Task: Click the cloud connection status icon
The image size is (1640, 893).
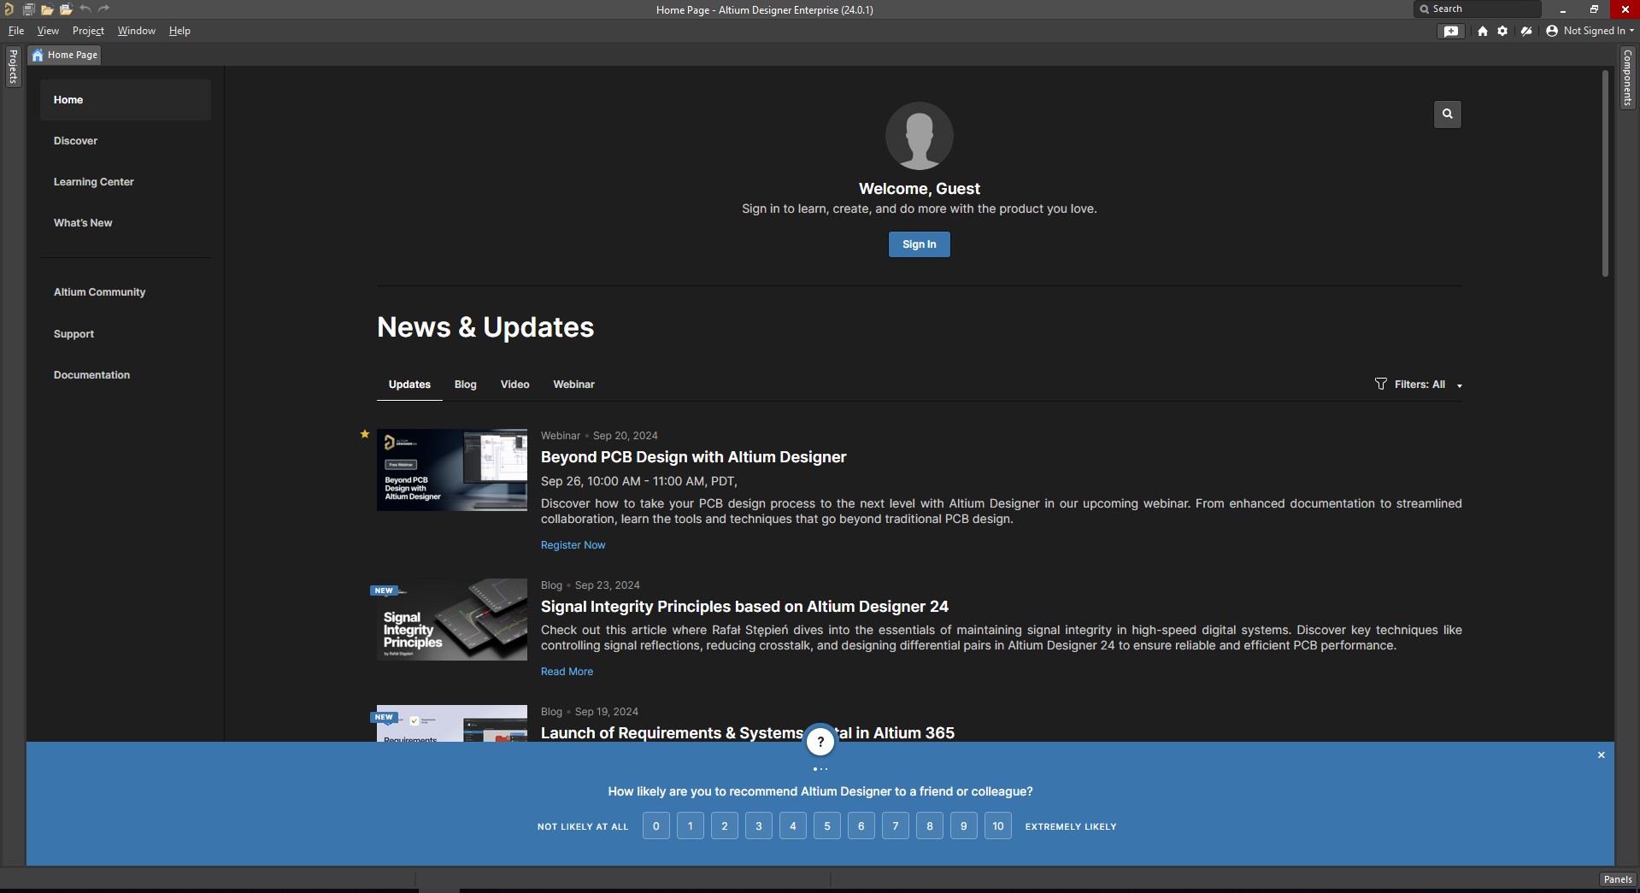Action: [1525, 31]
